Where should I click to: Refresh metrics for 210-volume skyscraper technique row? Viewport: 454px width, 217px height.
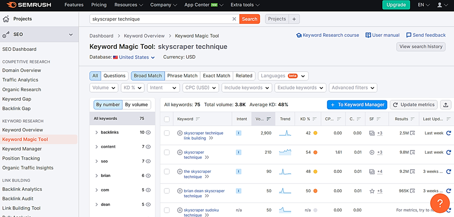448,152
